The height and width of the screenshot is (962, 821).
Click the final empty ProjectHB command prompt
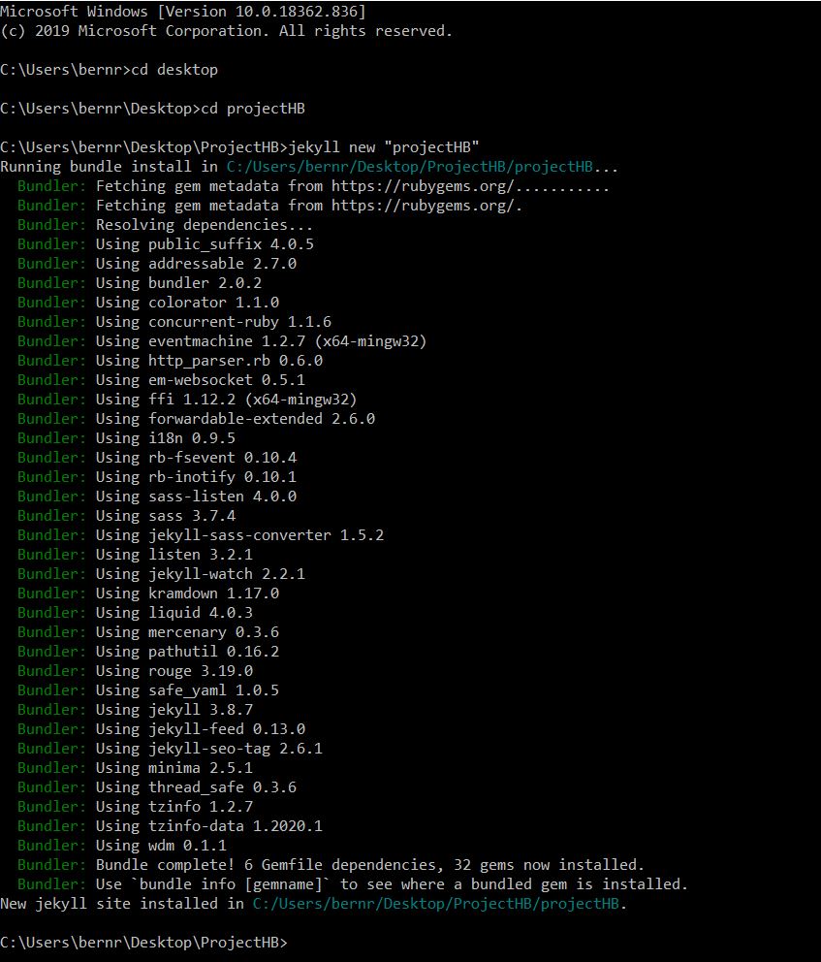[144, 943]
